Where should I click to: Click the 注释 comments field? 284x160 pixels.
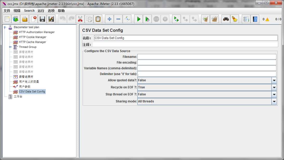pyautogui.click(x=185, y=45)
